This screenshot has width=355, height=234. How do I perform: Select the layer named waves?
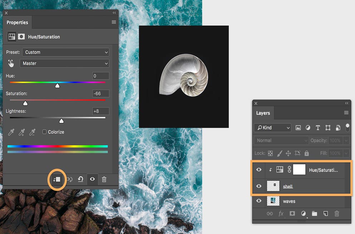(x=289, y=201)
